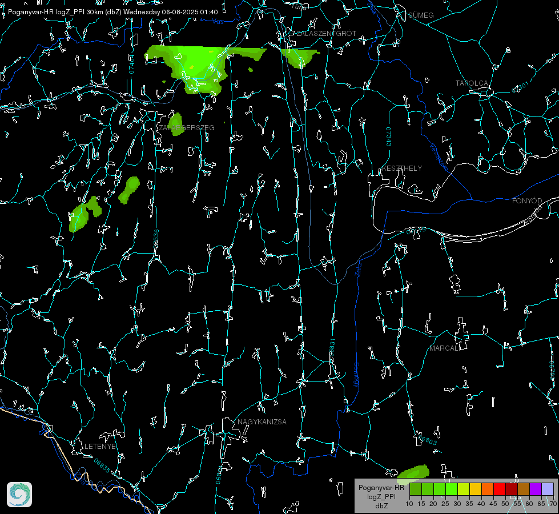This screenshot has height=514, width=559.
Task: Click the swirl logo icon in corner
Action: coord(19,495)
